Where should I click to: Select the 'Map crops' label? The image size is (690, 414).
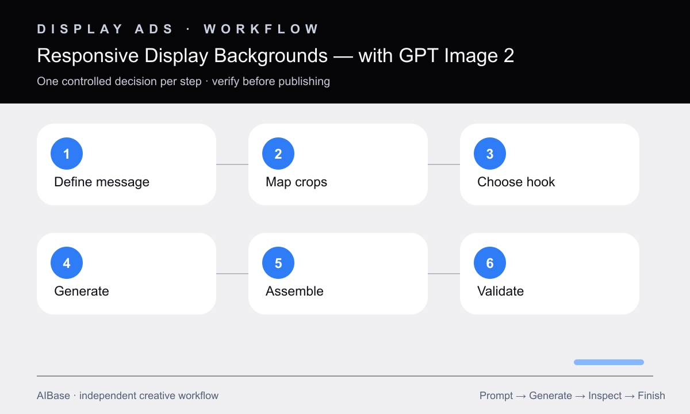point(296,182)
